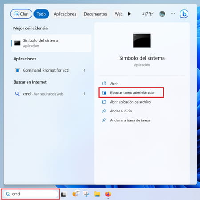Click the Mejor coincidencia heading
The height and width of the screenshot is (200, 200).
[30, 28]
